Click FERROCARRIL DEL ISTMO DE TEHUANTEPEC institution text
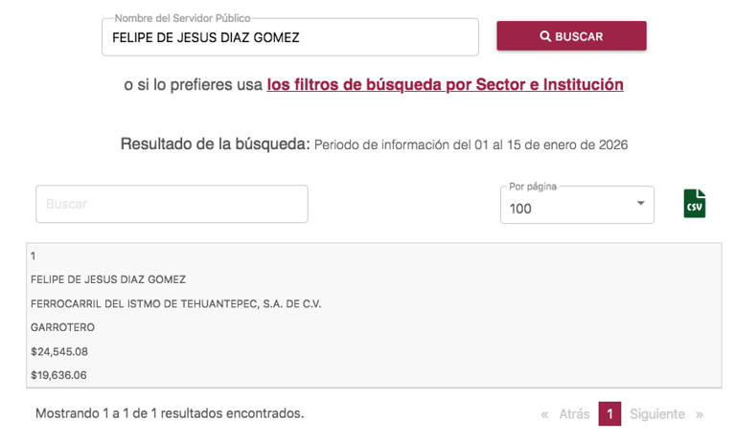Screen dimensions: 736x443 tap(175, 303)
